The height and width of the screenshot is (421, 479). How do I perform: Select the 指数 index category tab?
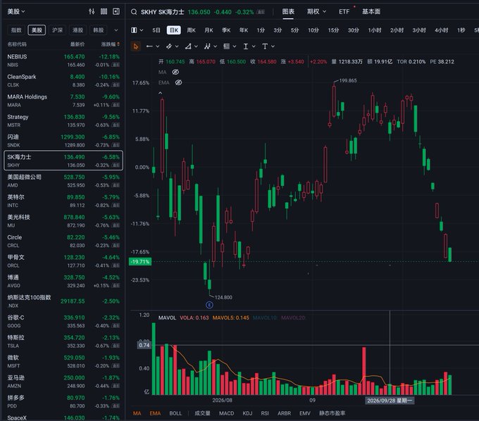point(16,30)
